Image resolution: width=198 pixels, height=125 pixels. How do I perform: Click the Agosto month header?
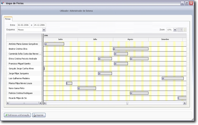point(131,39)
